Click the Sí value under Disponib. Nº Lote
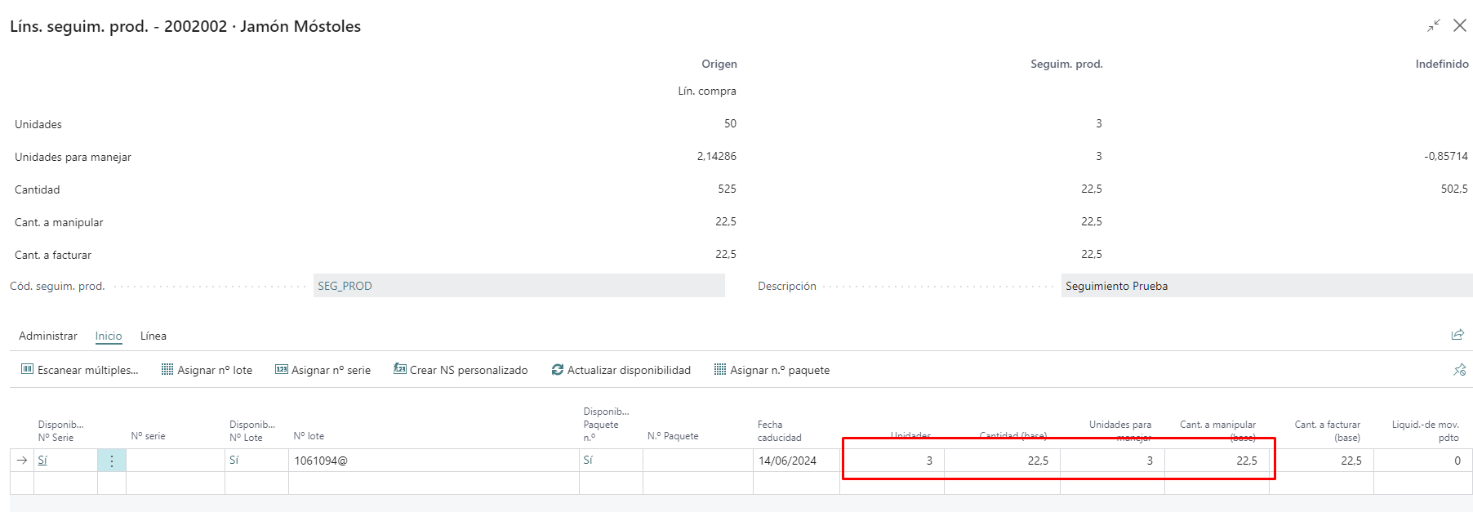1473x512 pixels. point(234,461)
